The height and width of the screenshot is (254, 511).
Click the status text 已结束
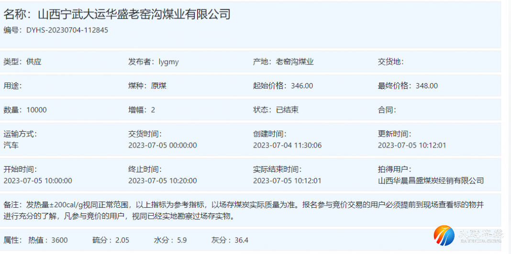tap(287, 110)
